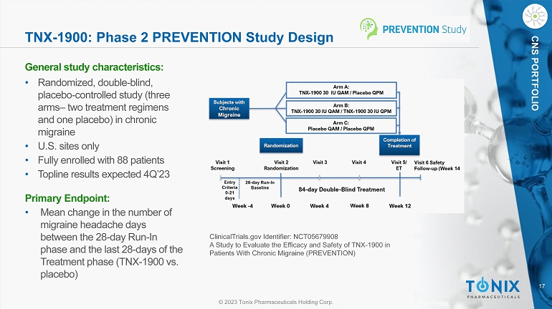
Task: Select the 84-day Double-Blind Treatment label
Action: [x=342, y=189]
